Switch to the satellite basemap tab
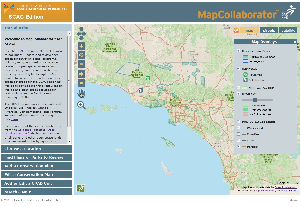The image size is (301, 207). coord(288,31)
